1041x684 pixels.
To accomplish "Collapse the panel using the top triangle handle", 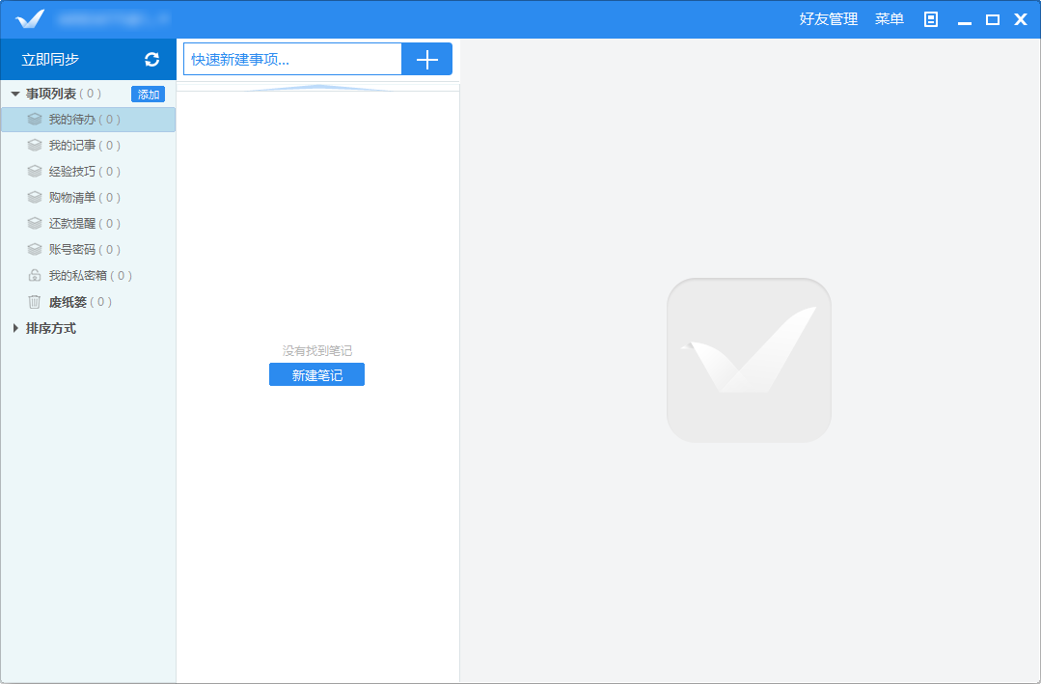I will [318, 87].
